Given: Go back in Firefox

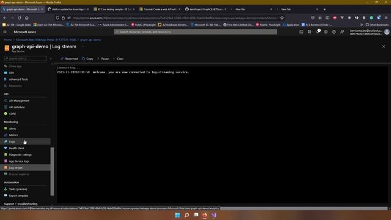Looking at the screenshot, I should (5, 18).
